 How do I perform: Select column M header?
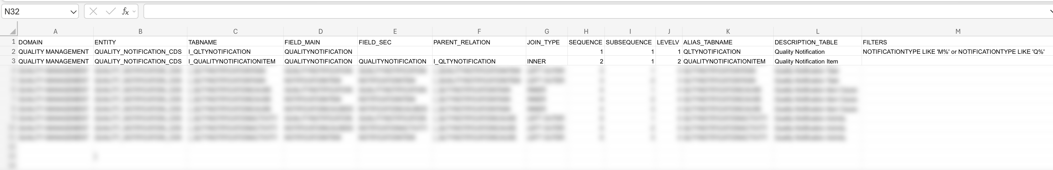pyautogui.click(x=957, y=31)
